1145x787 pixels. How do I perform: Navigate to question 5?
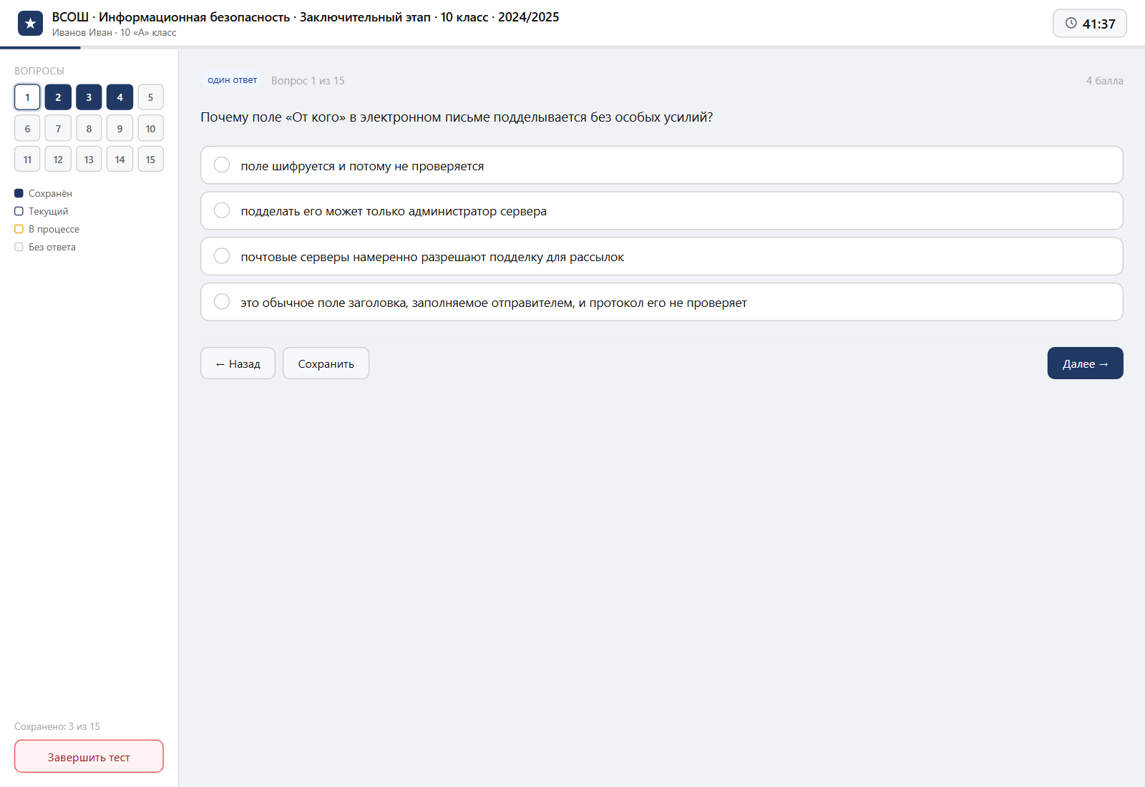[150, 97]
